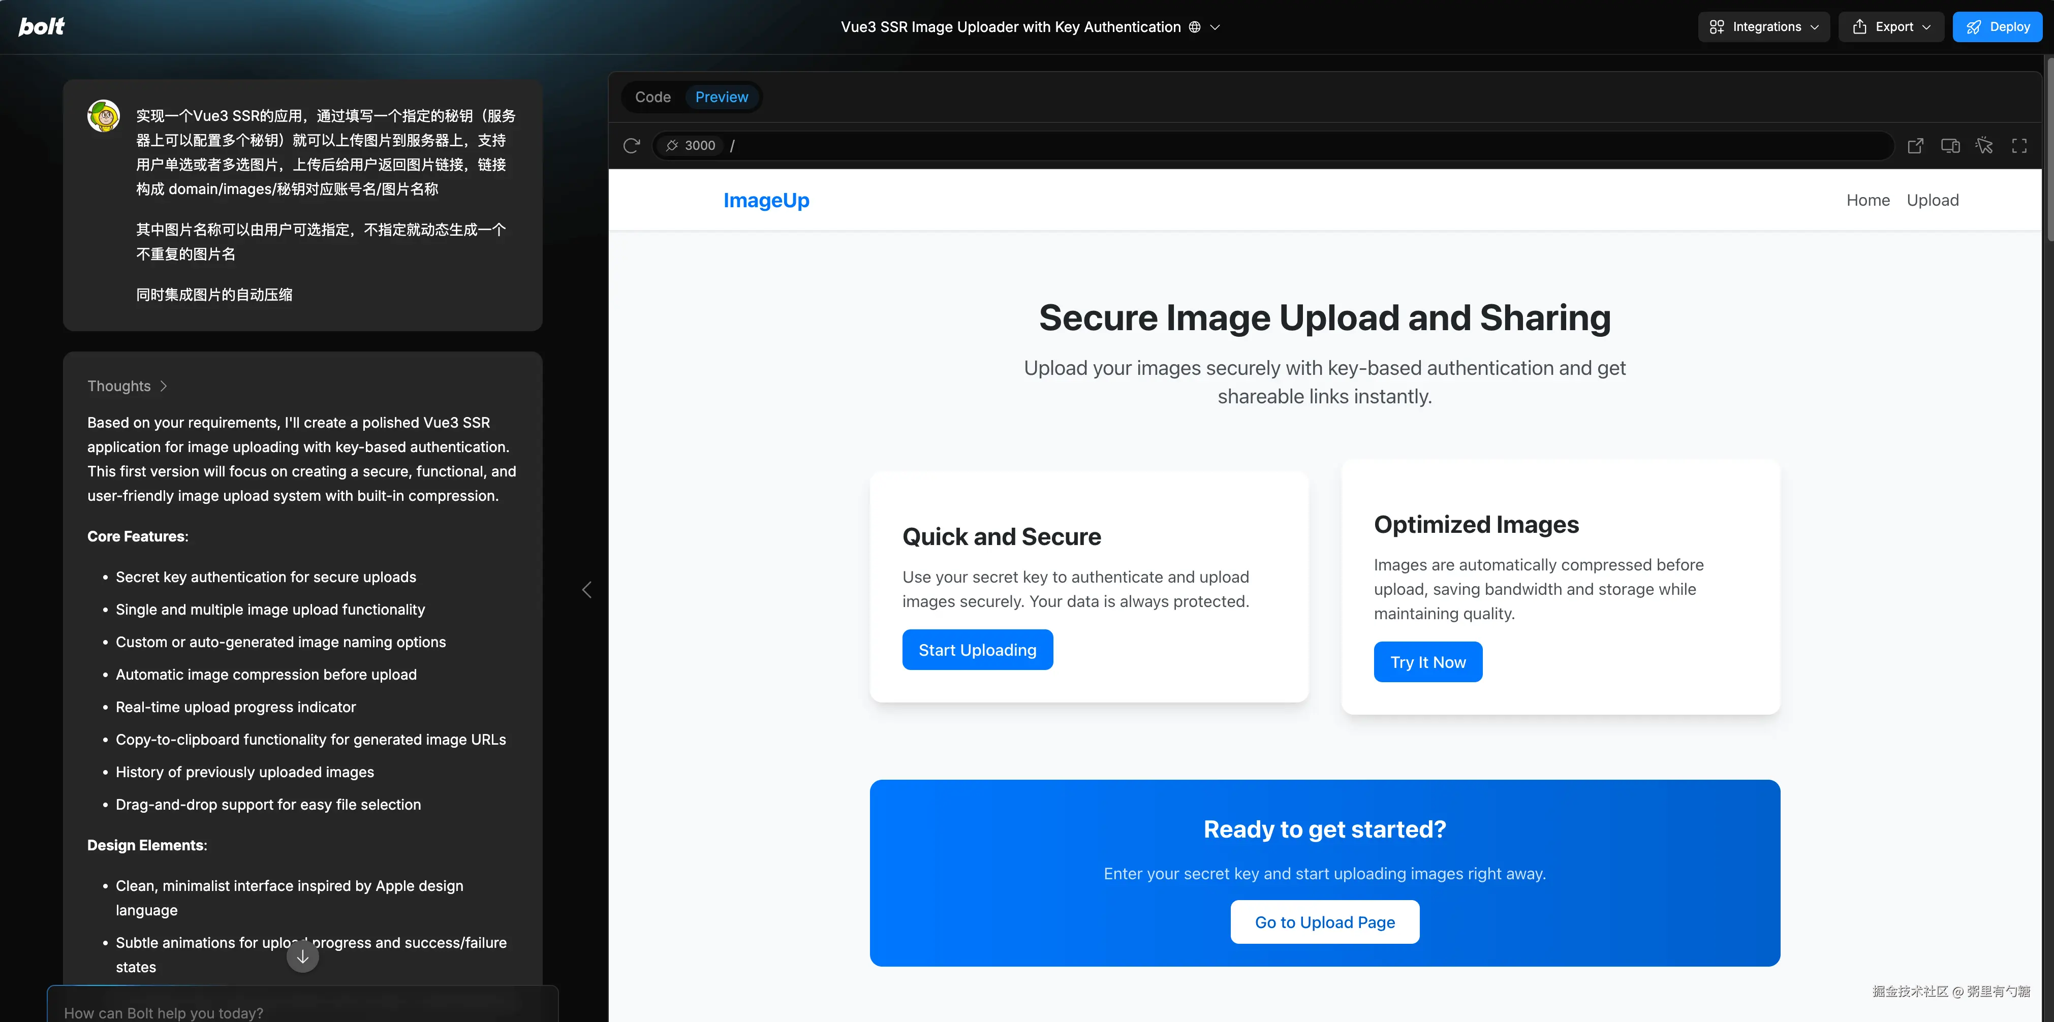Collapse the chat panel with left chevron
The image size is (2054, 1022).
[x=587, y=590]
